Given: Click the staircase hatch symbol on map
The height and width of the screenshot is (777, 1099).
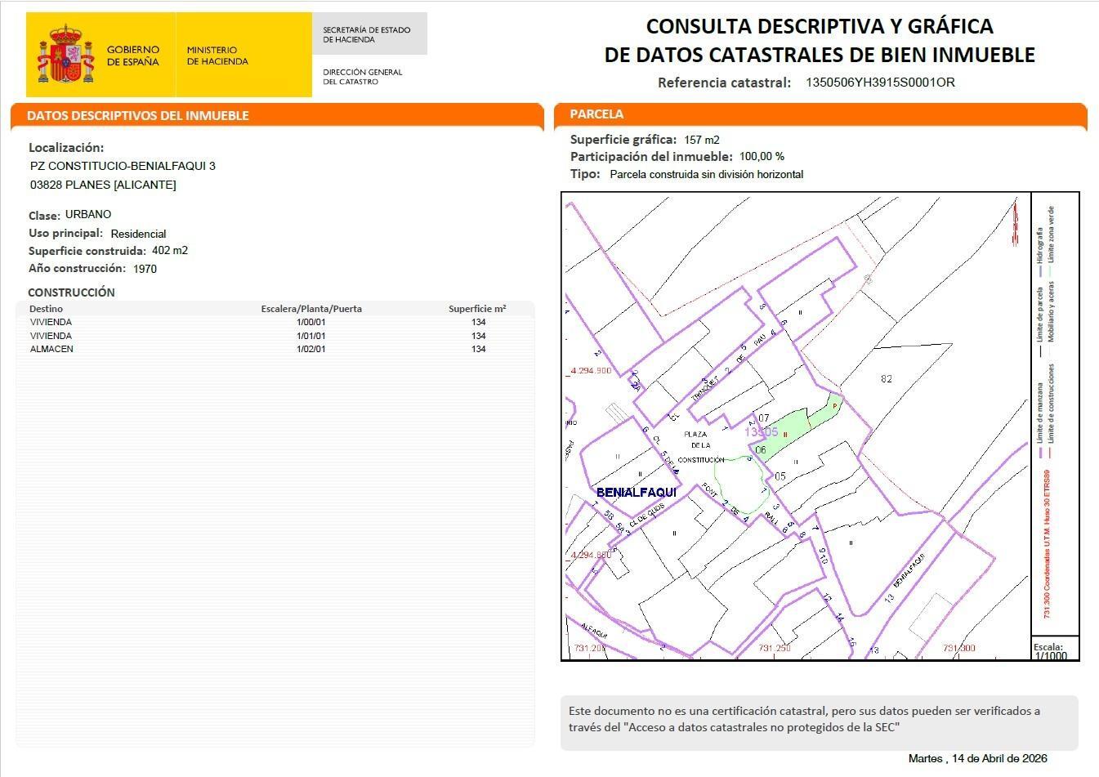Looking at the screenshot, I should tap(617, 413).
